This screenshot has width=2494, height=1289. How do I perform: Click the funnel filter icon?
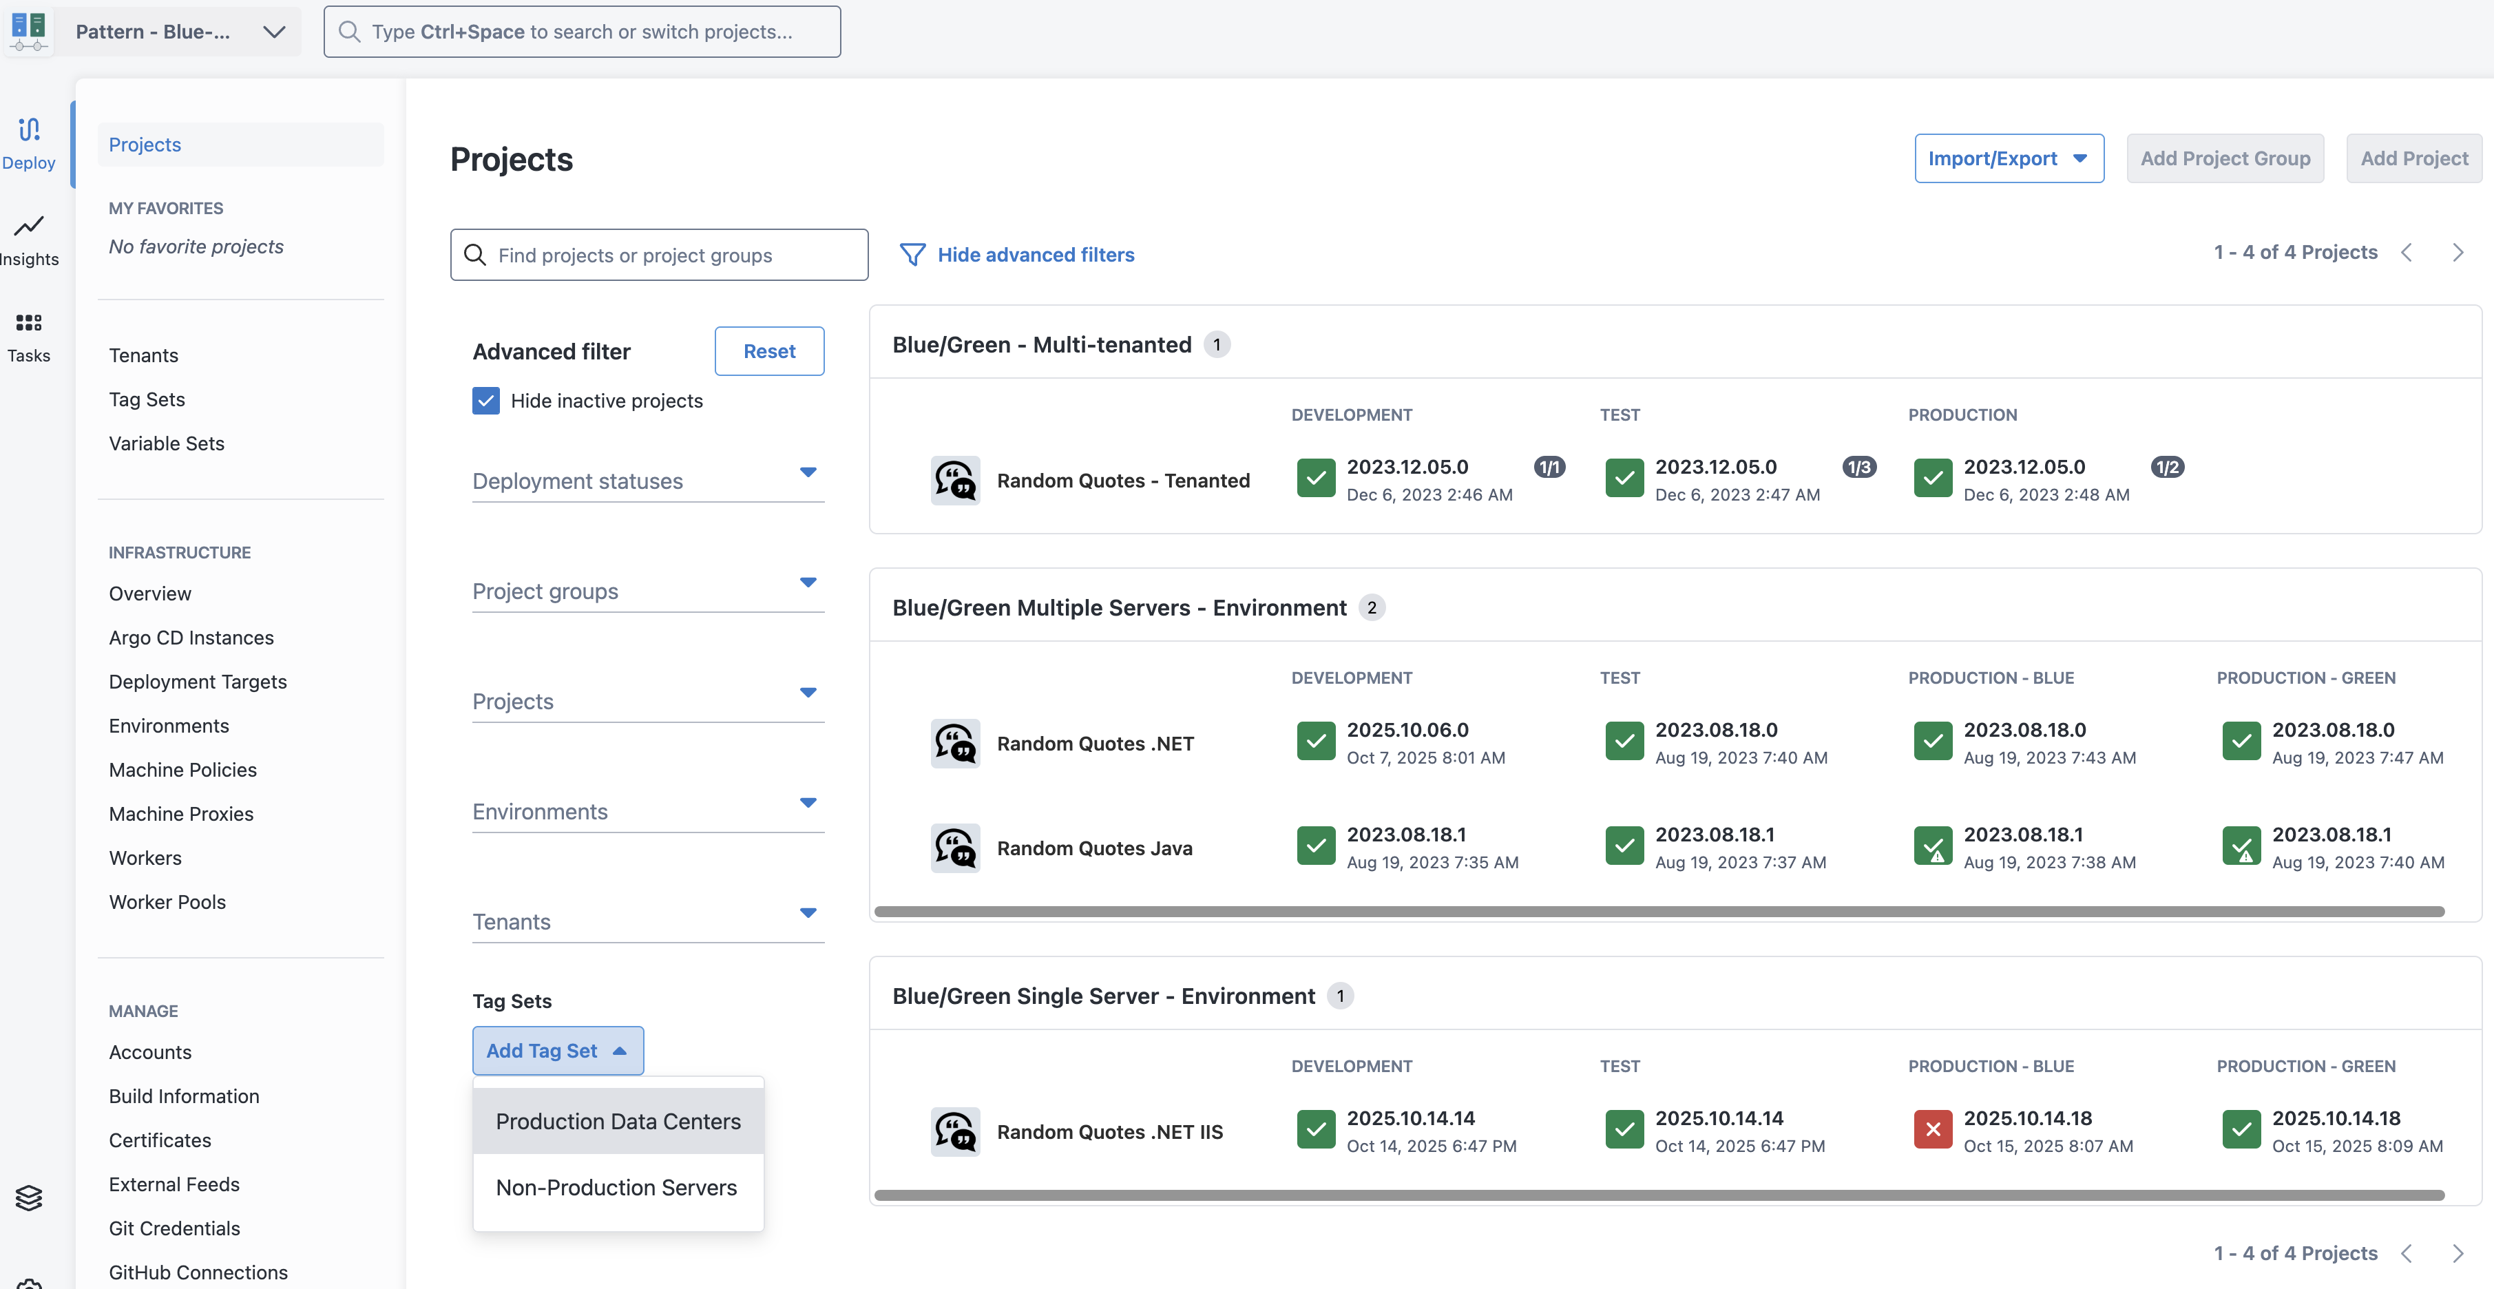point(912,255)
